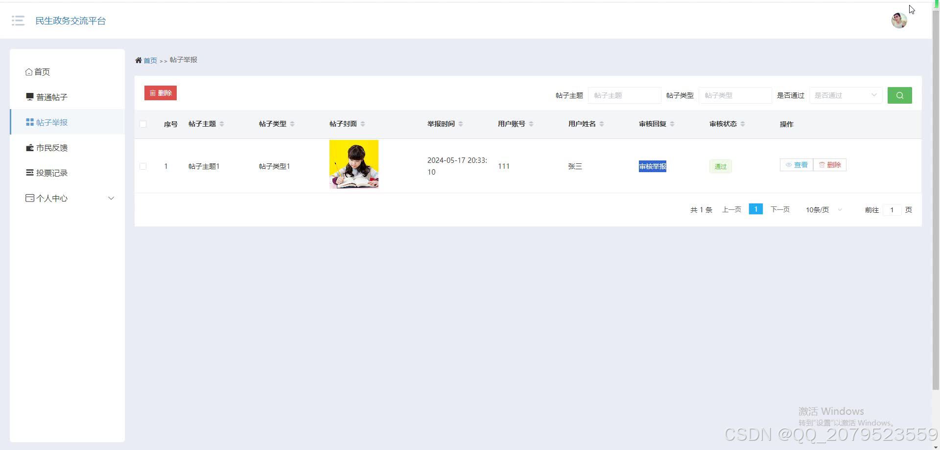
Task: Click the 帖子主题1 cell
Action: tap(204, 166)
